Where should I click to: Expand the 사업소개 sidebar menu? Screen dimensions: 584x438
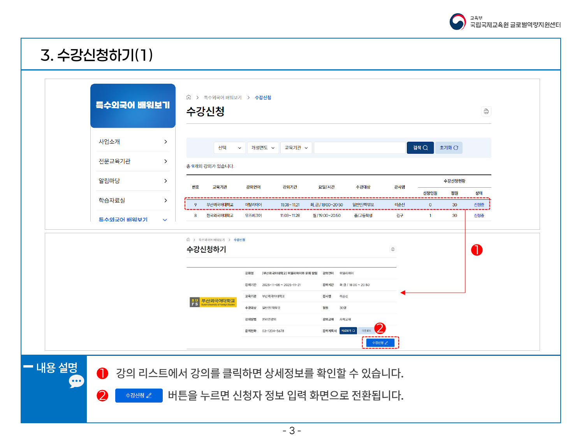point(133,142)
